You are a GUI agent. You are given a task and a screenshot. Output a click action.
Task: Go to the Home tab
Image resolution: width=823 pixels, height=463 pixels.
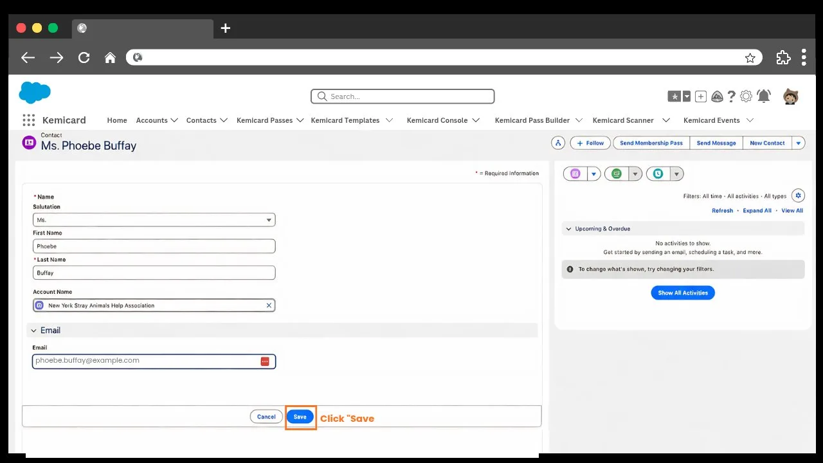point(117,120)
